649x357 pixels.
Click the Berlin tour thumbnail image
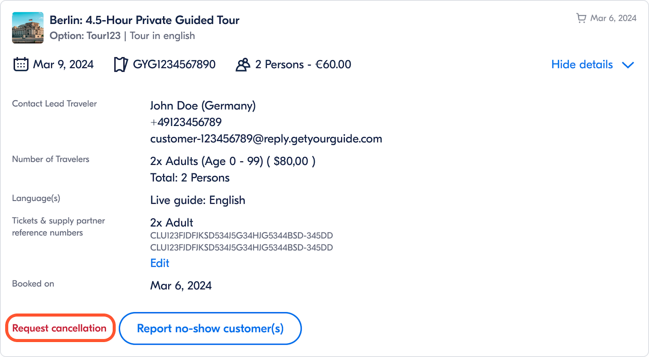(x=28, y=28)
